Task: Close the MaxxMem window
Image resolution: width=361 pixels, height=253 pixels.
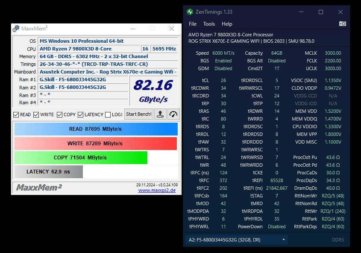Action: pos(171,29)
